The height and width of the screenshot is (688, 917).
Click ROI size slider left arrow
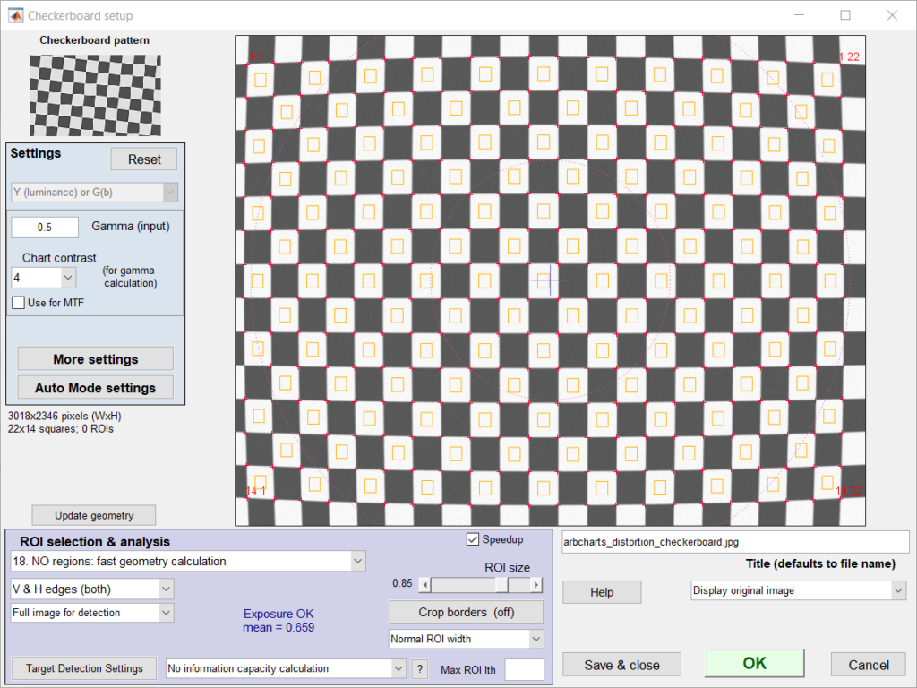(425, 584)
